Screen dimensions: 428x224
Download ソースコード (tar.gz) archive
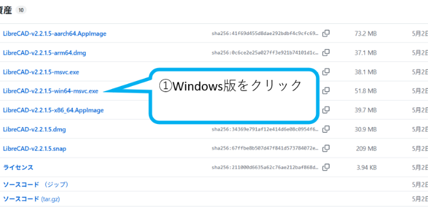pyautogui.click(x=31, y=199)
